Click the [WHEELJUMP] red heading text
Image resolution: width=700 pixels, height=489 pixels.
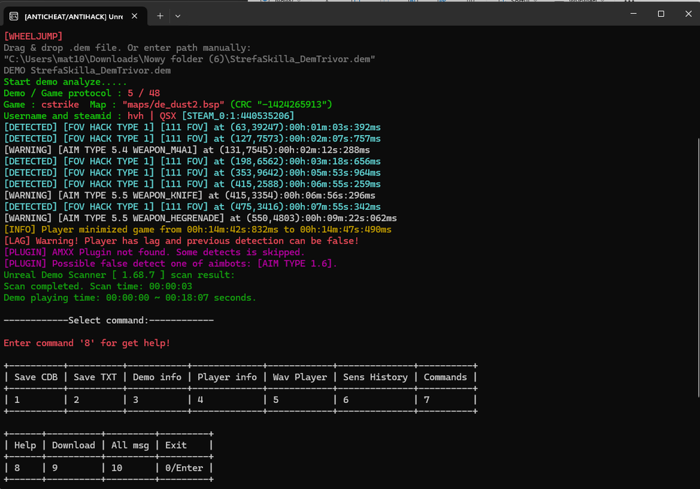(x=33, y=36)
